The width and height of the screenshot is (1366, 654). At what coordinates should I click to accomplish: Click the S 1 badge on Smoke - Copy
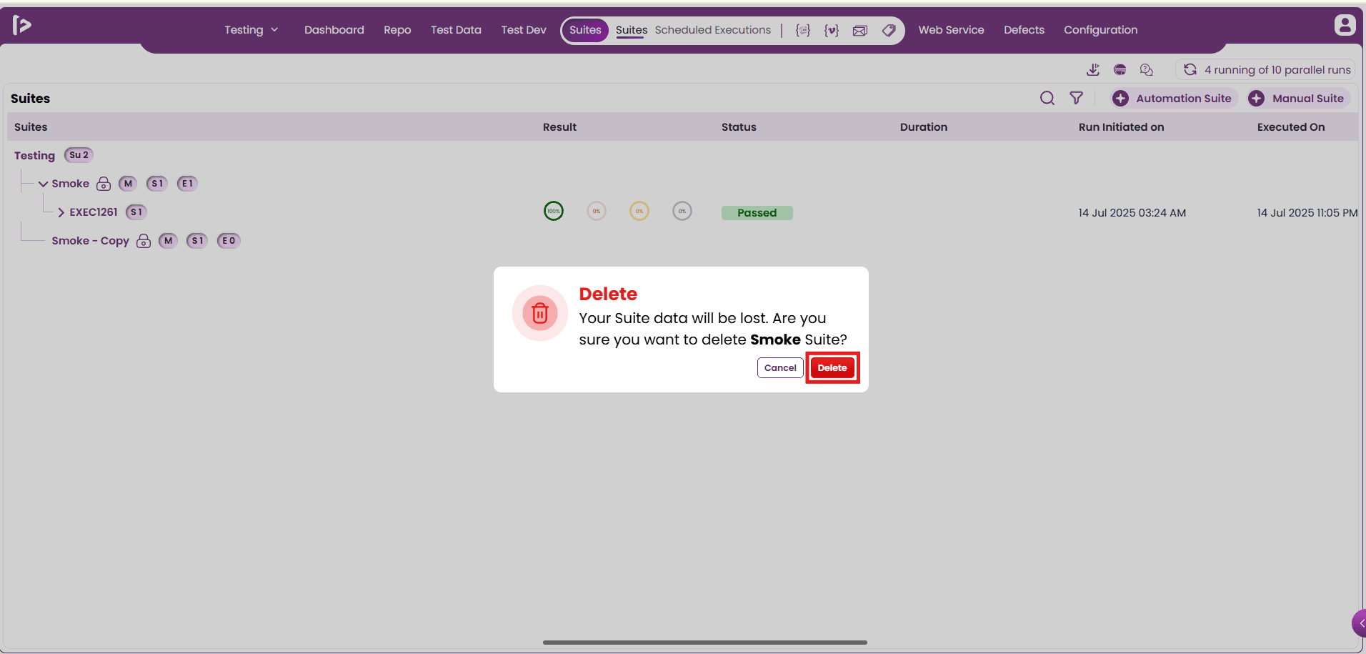(197, 241)
